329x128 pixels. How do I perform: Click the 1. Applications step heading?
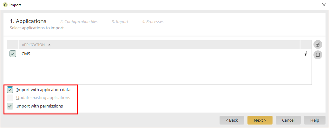(28, 21)
